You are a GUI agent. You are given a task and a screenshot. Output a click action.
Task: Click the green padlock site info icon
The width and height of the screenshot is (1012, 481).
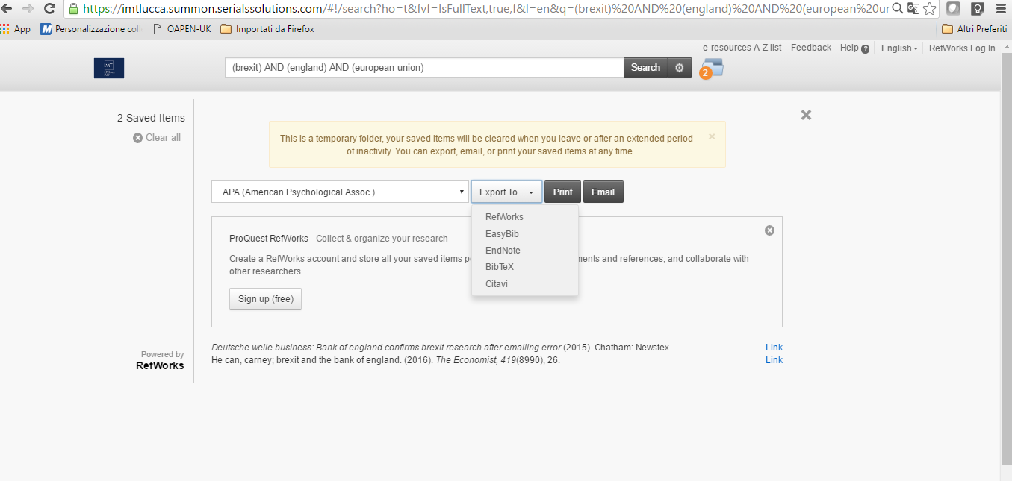73,9
